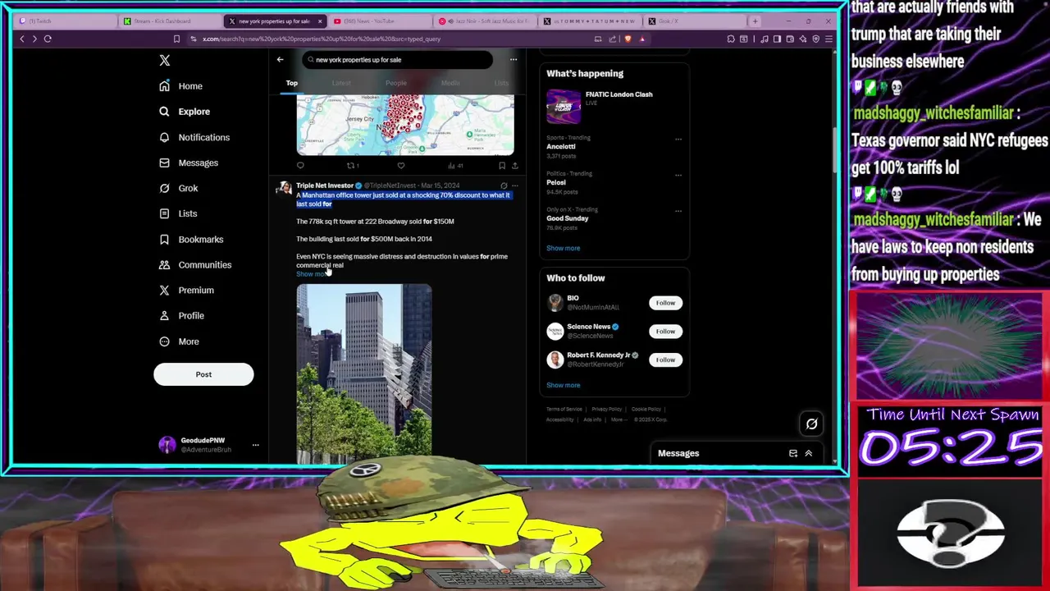Switch to the Lists search tab
The height and width of the screenshot is (591, 1050).
pyautogui.click(x=501, y=83)
